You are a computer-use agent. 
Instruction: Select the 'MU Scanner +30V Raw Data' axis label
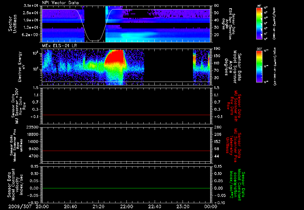pos(19,106)
